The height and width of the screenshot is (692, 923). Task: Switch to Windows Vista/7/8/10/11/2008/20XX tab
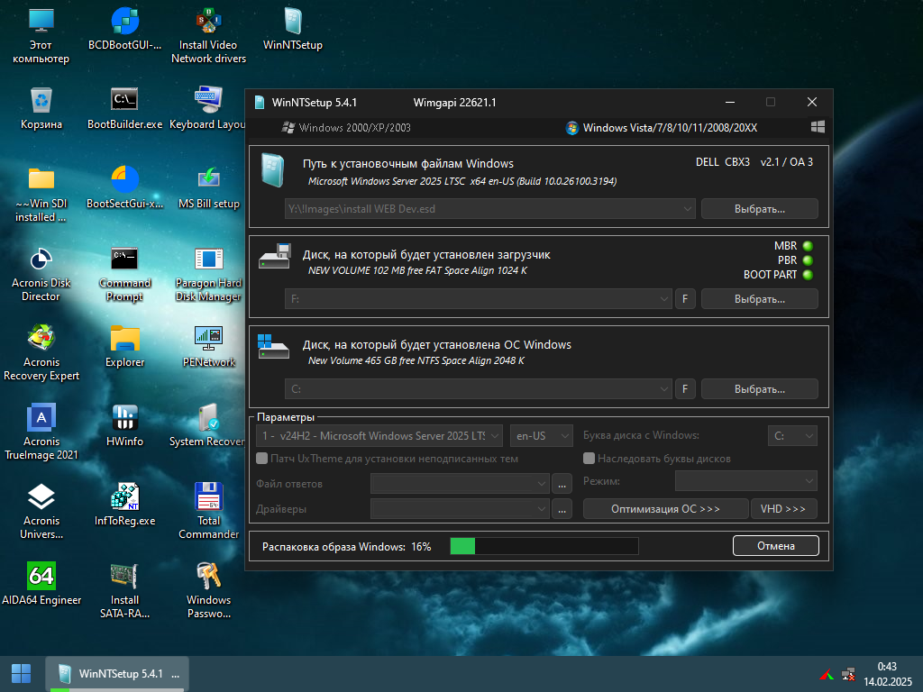point(662,128)
